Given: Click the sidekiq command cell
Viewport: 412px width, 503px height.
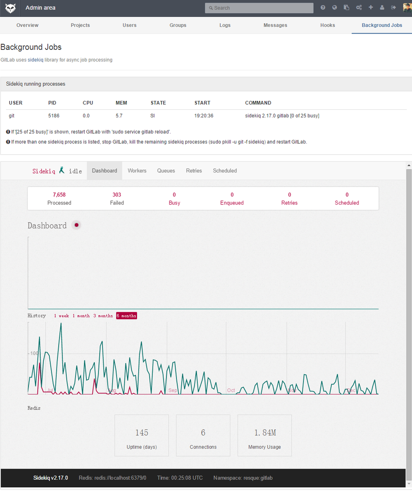Looking at the screenshot, I should click(282, 116).
